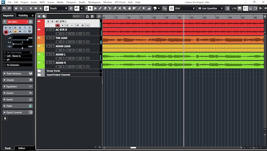Click the horizontal timeline scrollbar thumb
Viewport: 267px width, 151px height.
133,147
